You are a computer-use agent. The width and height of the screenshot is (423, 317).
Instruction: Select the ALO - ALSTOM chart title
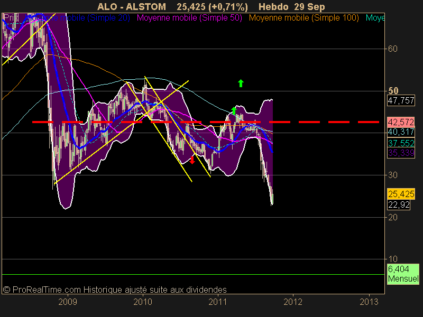click(131, 7)
